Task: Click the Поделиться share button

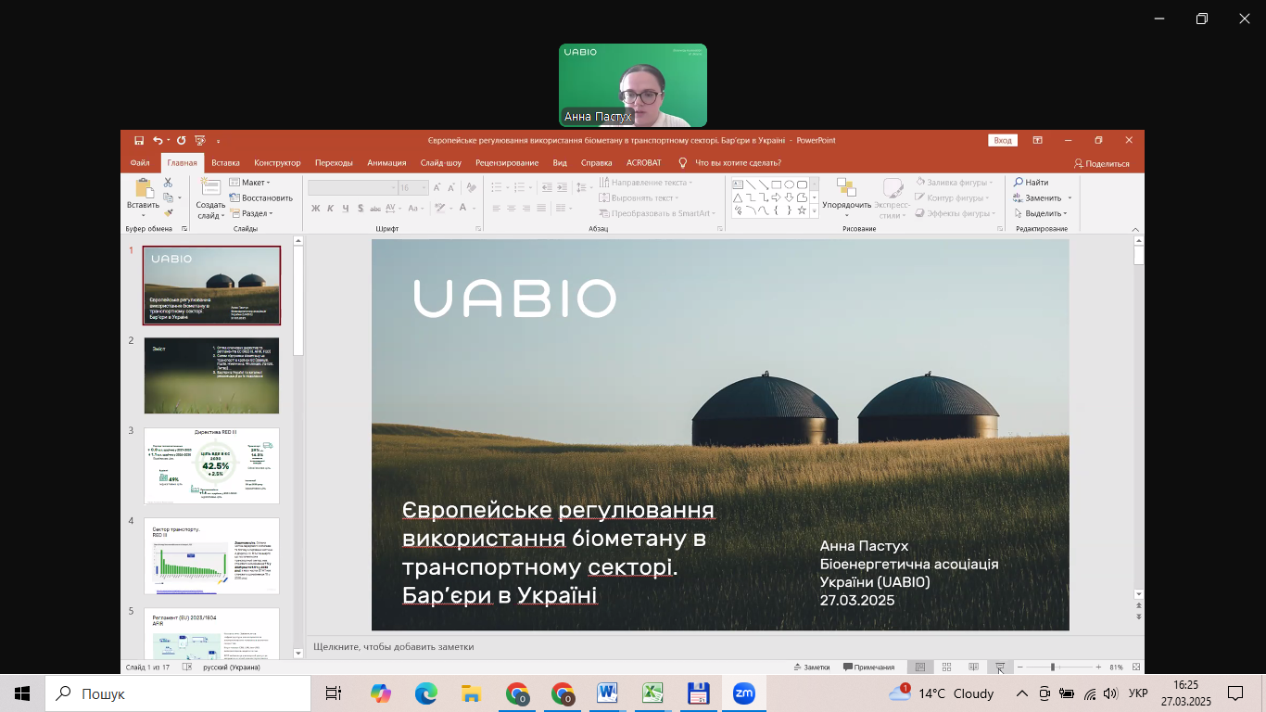Action: coord(1101,163)
